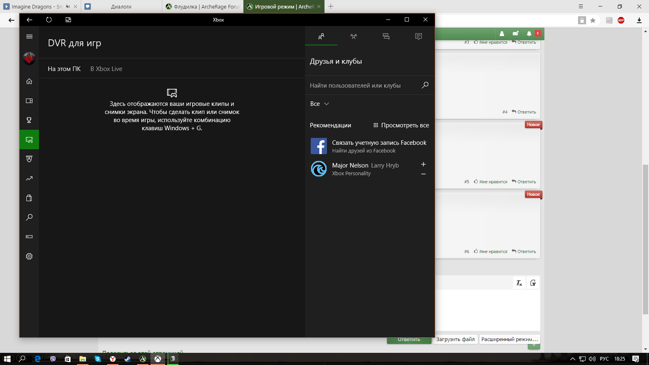Click 'Просмотреть все' recommendations link
Screen dimensions: 649x365
click(401, 125)
